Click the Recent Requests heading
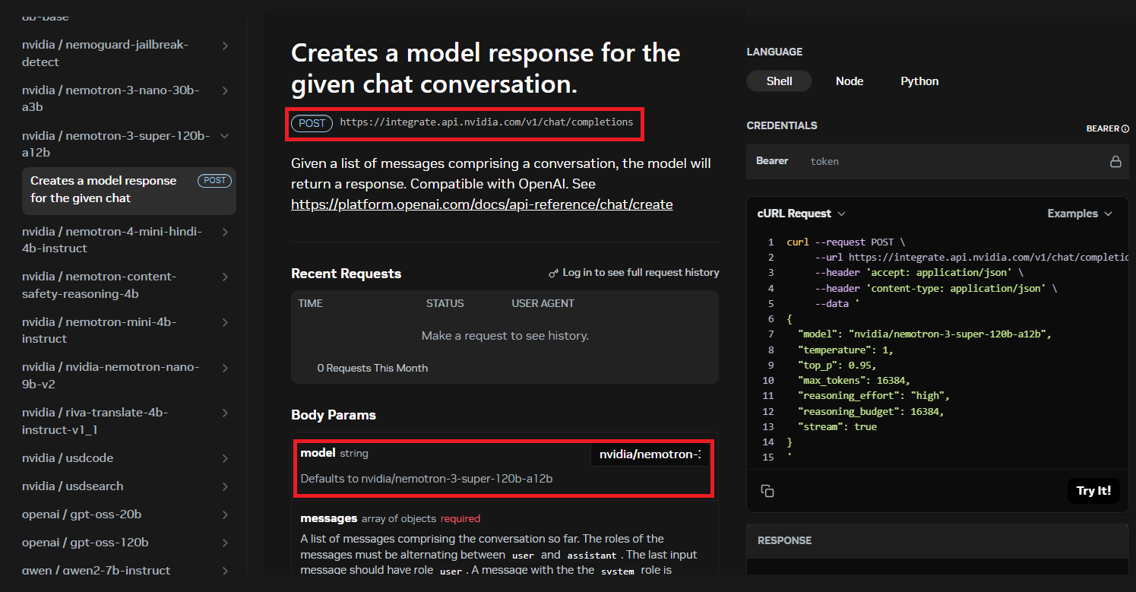1136x592 pixels. click(346, 274)
